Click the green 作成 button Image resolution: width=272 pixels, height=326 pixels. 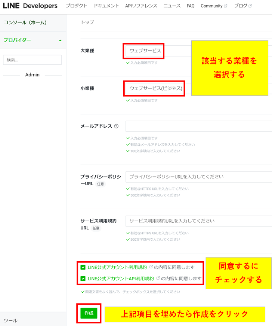(89, 313)
